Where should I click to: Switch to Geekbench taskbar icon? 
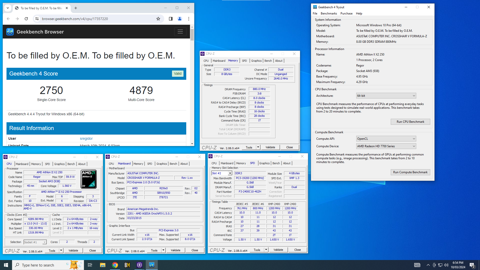(x=152, y=265)
